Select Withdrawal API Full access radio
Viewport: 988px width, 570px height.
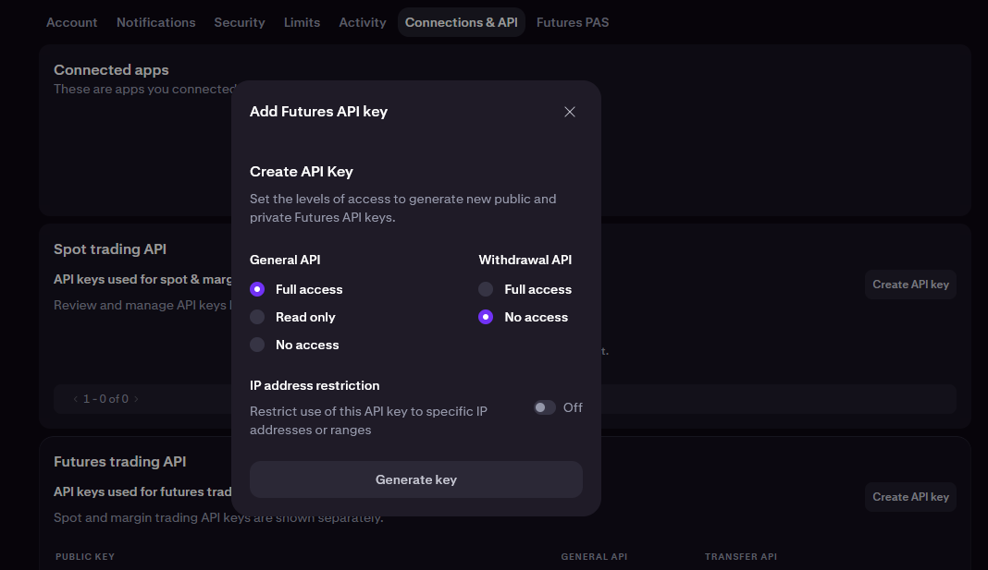(x=486, y=289)
